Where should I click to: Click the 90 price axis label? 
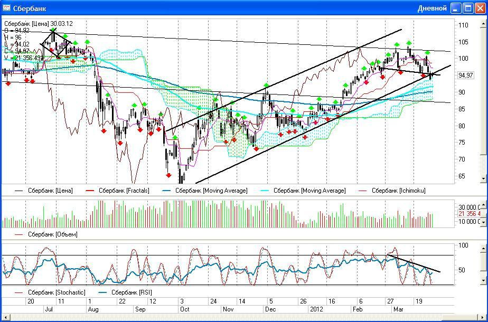tap(462, 93)
